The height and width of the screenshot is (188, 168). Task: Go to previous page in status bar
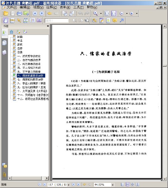coord(45,184)
